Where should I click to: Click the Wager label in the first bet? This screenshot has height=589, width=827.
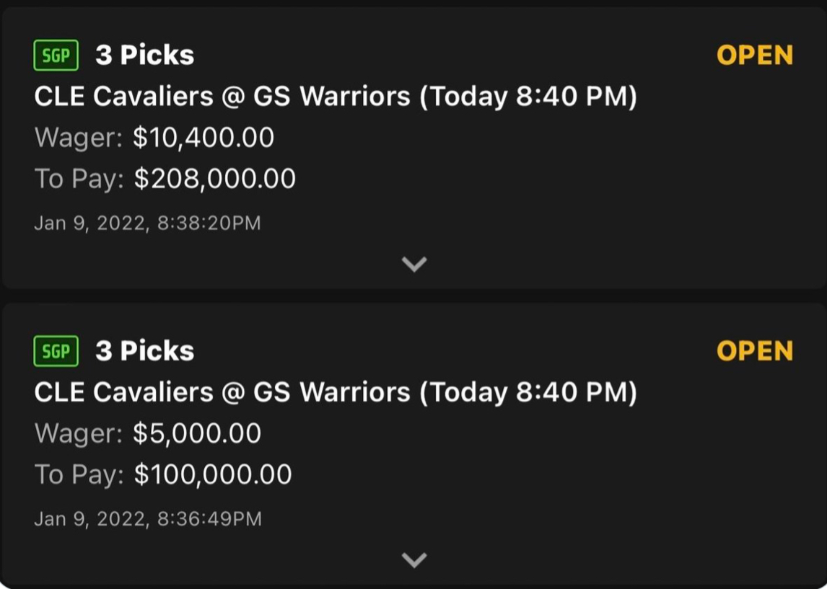(78, 138)
